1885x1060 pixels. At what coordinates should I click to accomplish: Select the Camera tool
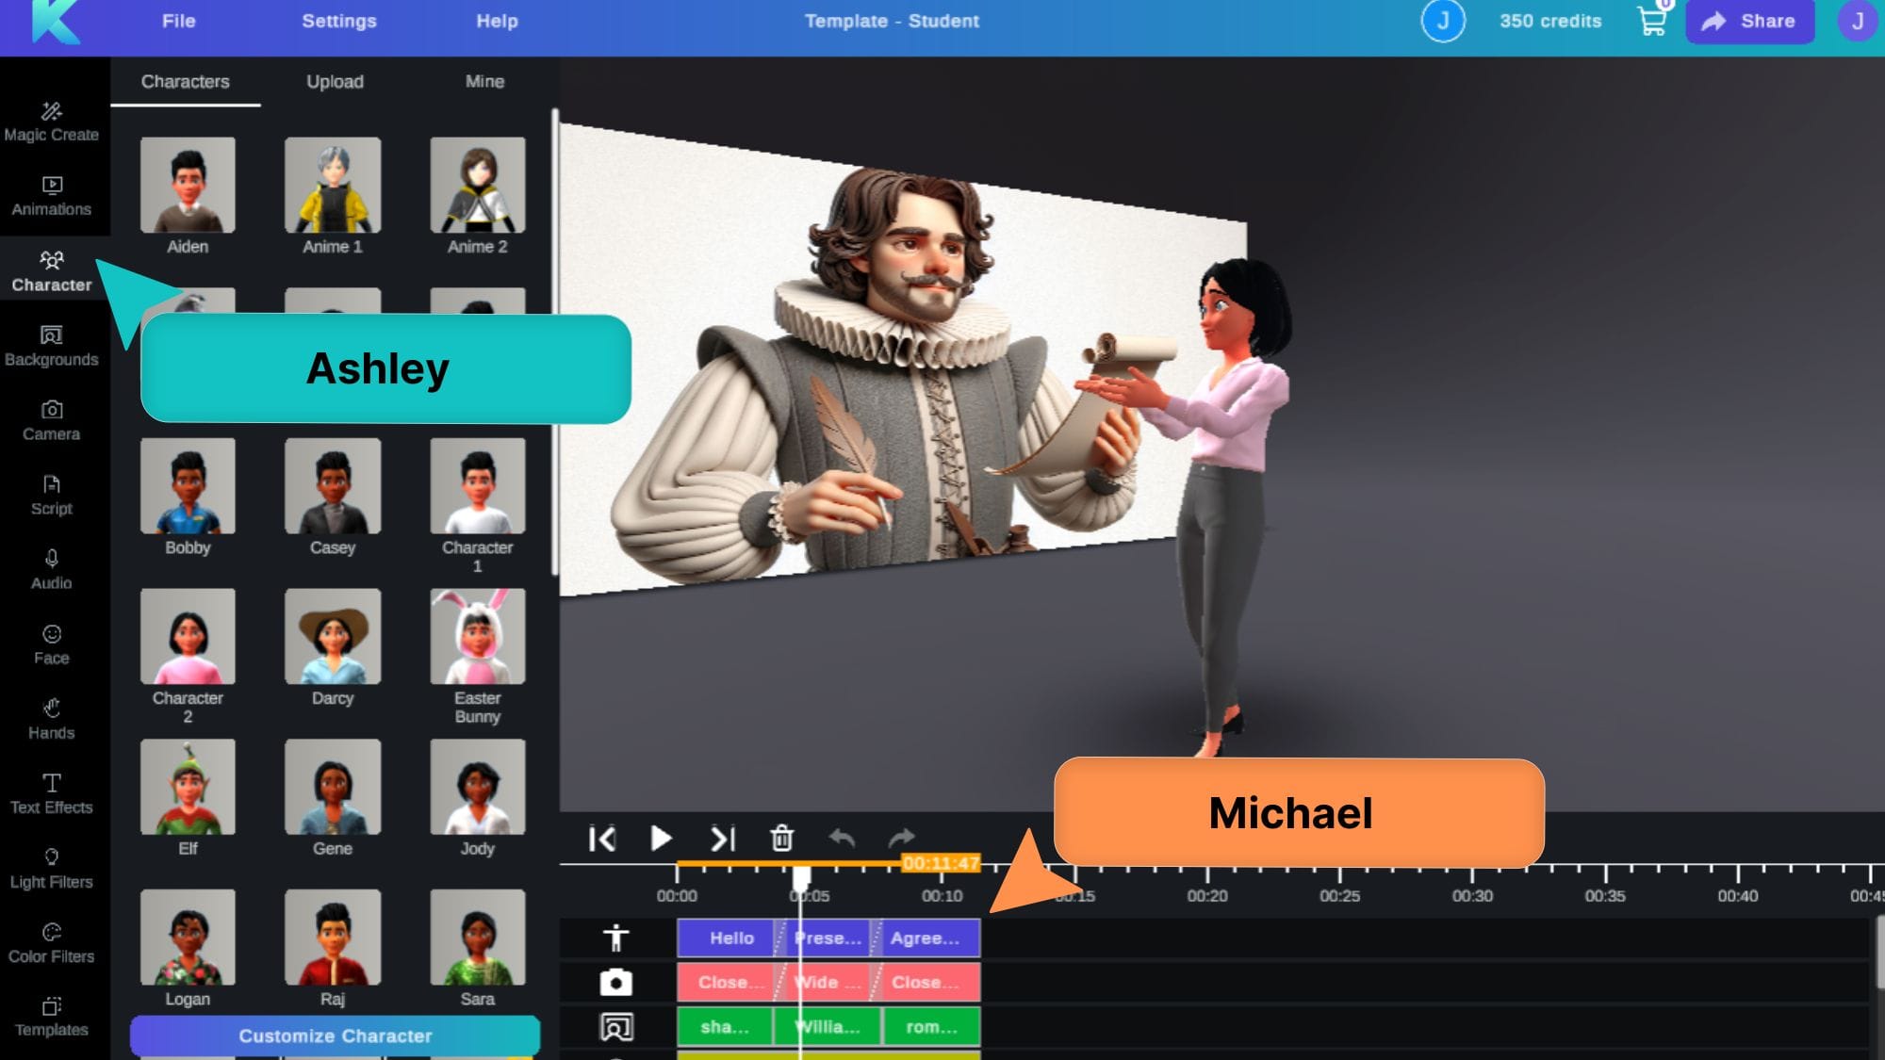click(52, 418)
